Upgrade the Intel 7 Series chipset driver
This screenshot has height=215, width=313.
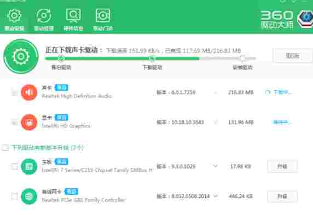coord(282,166)
